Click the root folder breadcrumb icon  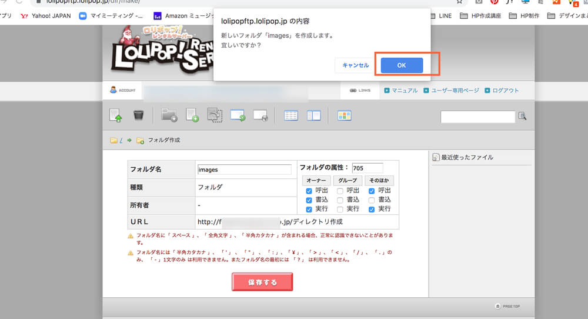click(x=113, y=140)
